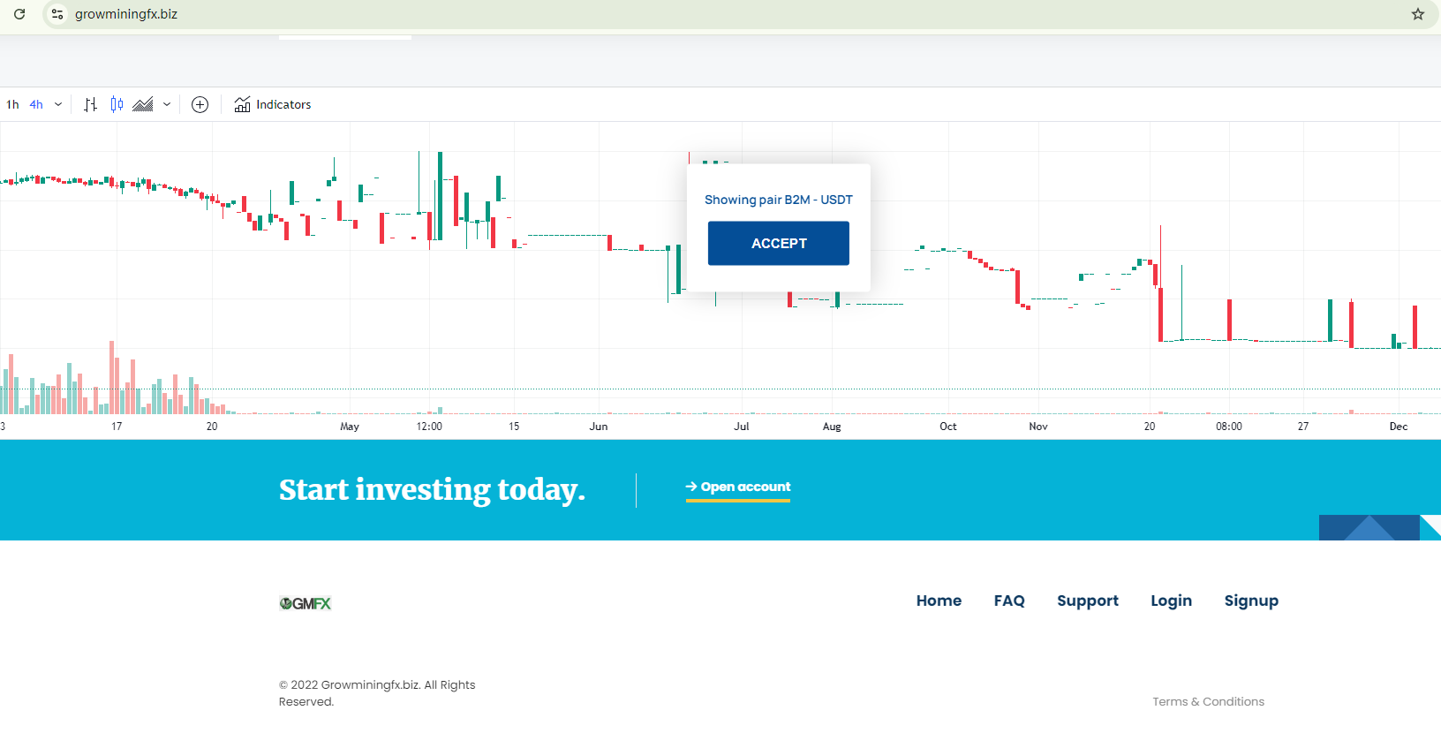Screen dimensions: 1441x748
Task: Open the site information icon in address bar
Action: pos(57,14)
